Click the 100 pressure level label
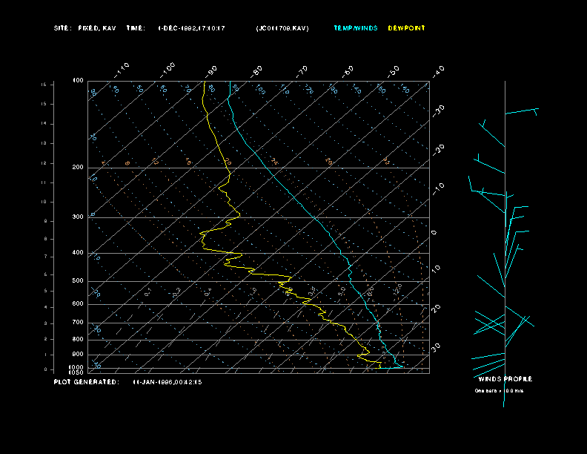 (x=78, y=81)
